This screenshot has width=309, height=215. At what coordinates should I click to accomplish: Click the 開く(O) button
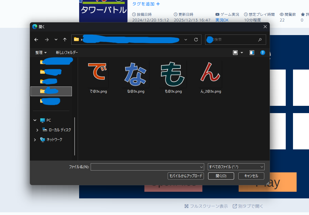click(x=221, y=176)
